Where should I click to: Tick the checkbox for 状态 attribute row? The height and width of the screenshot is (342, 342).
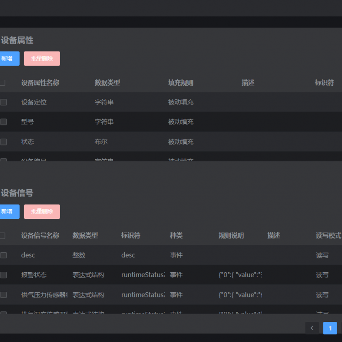coord(4,142)
